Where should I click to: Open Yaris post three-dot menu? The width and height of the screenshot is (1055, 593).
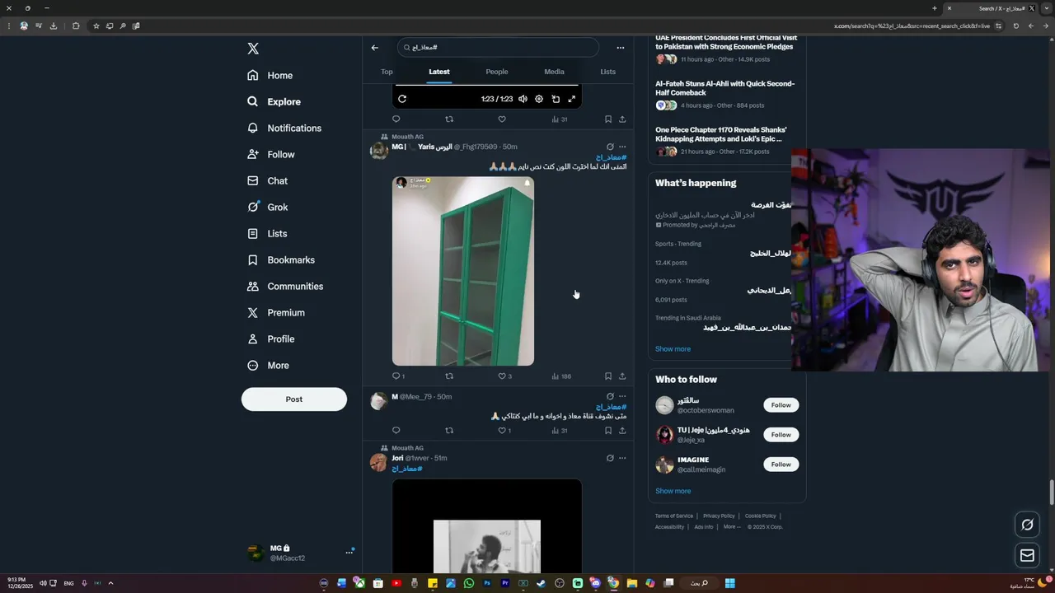(x=622, y=147)
